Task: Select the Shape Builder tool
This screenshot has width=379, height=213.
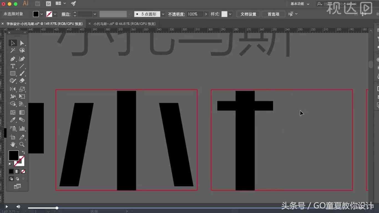Action: coord(13,104)
